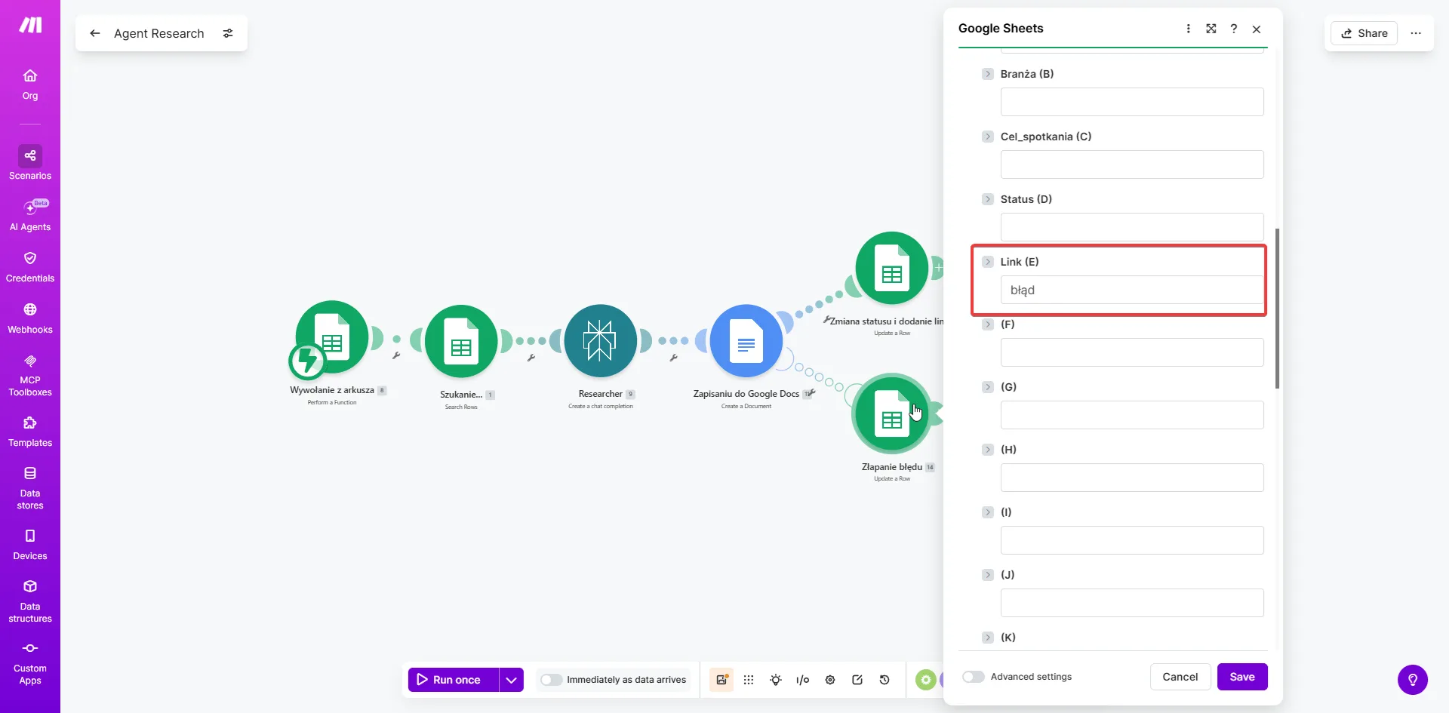Click the Cel_spotkania (C) input field
The image size is (1449, 713).
tap(1132, 164)
